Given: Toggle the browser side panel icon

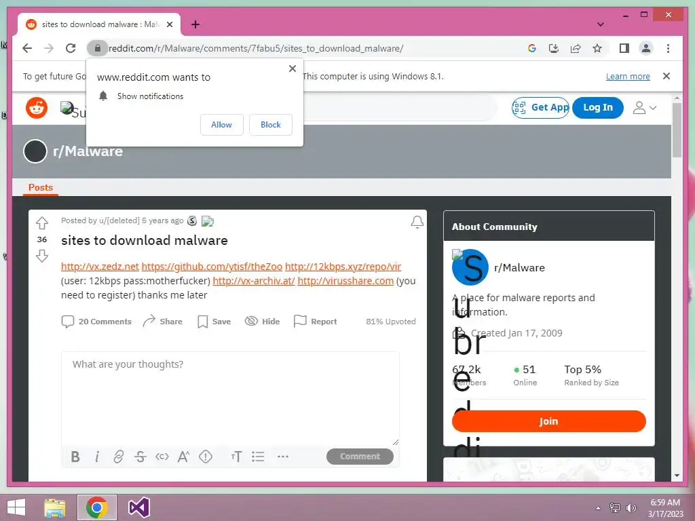Looking at the screenshot, I should [x=624, y=48].
